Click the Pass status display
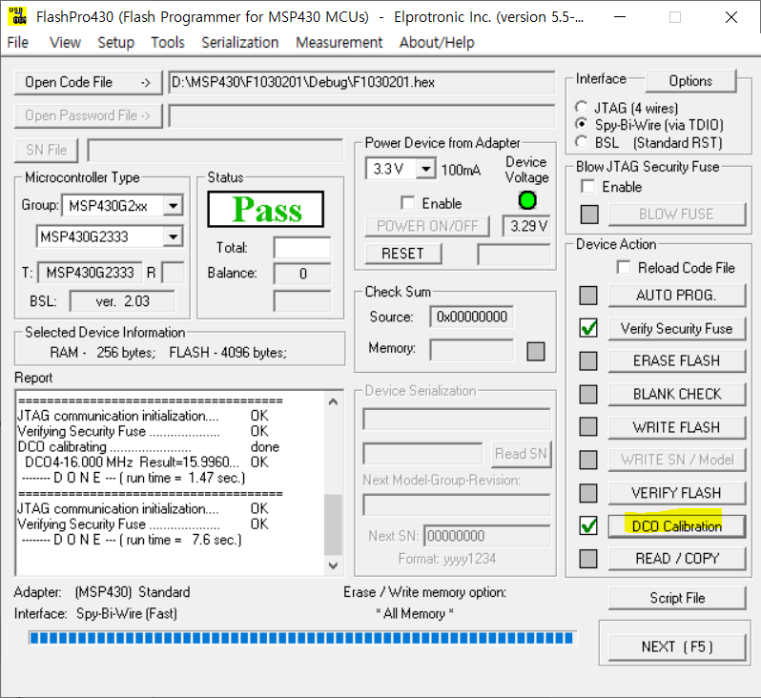761x698 pixels. pos(265,209)
